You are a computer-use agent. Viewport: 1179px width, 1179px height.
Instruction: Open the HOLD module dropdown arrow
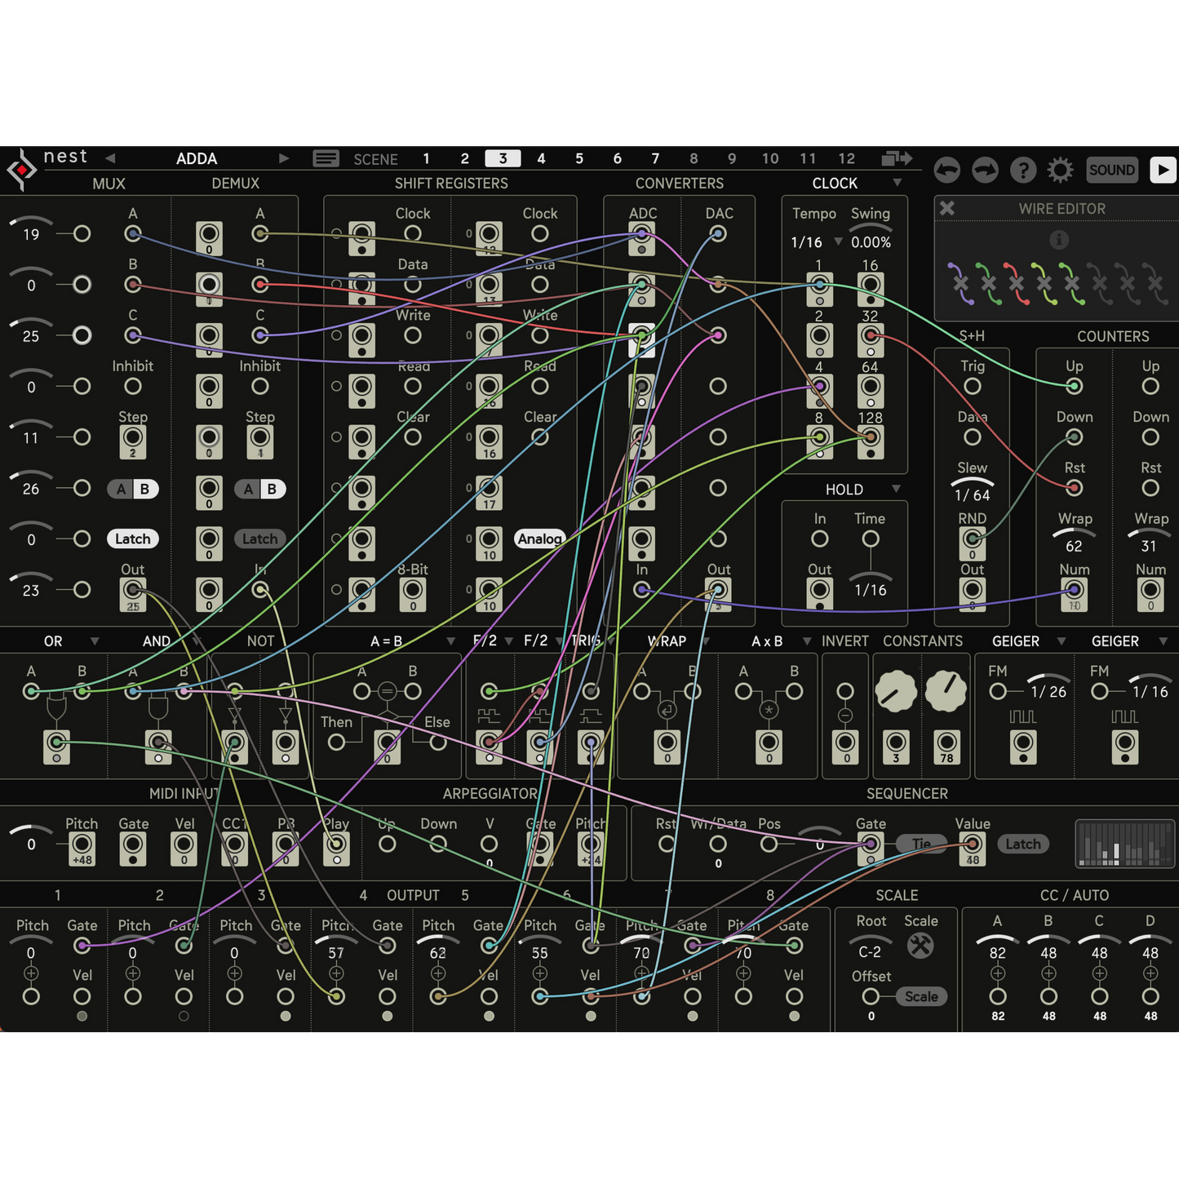[896, 489]
